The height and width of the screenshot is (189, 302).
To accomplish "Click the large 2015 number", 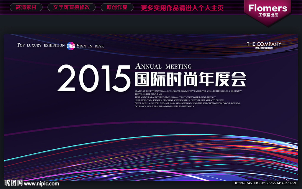I will point(94,78).
